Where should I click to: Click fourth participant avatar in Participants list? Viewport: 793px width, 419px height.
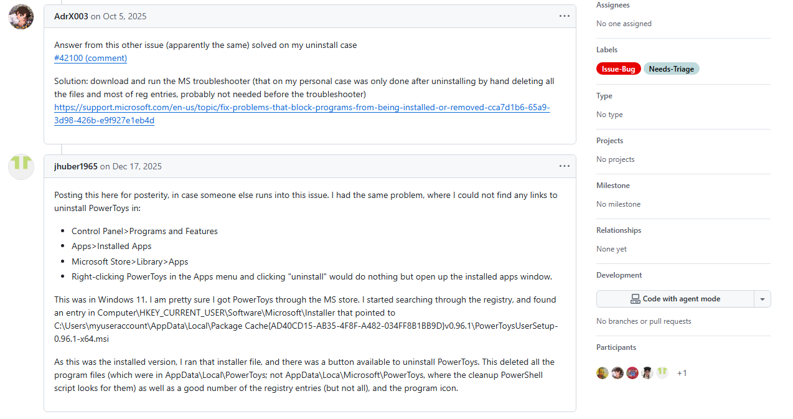click(647, 373)
